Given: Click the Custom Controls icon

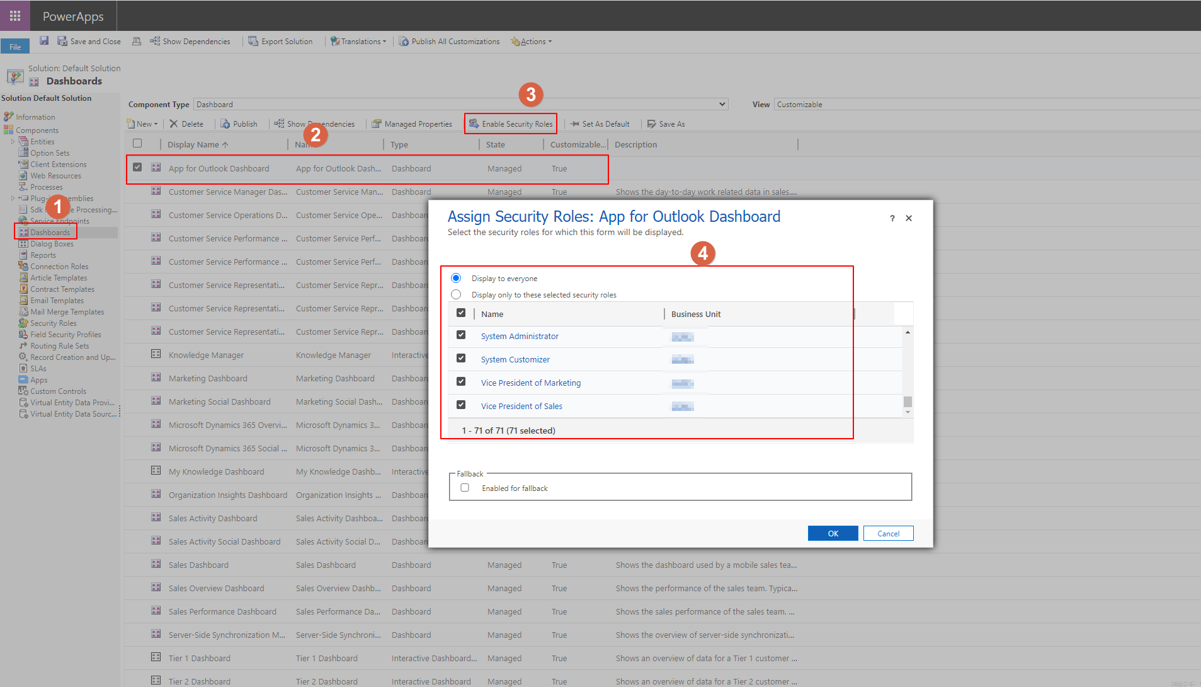Looking at the screenshot, I should (23, 391).
